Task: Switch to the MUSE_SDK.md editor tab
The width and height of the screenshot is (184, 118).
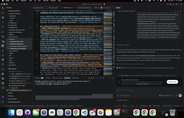Action: [x=85, y=8]
